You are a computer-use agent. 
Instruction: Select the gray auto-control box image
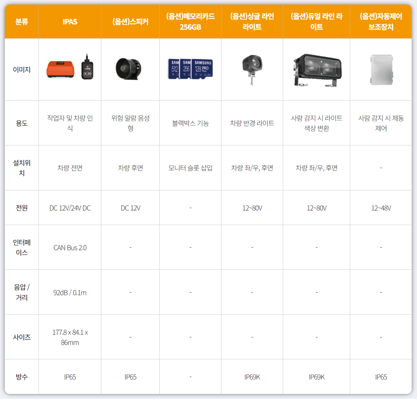[x=381, y=70]
